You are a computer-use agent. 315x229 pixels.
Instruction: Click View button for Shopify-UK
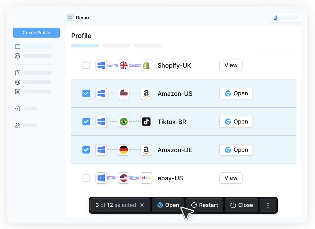231,65
